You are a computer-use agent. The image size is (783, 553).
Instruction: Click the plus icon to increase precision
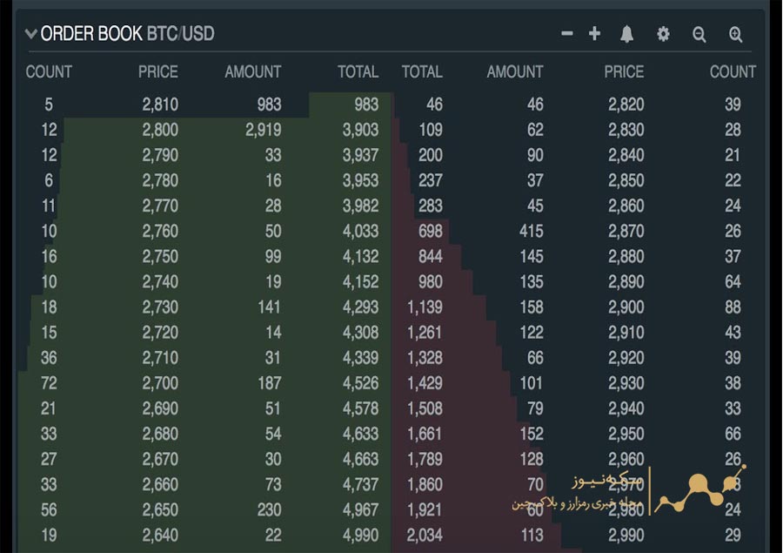tap(594, 34)
